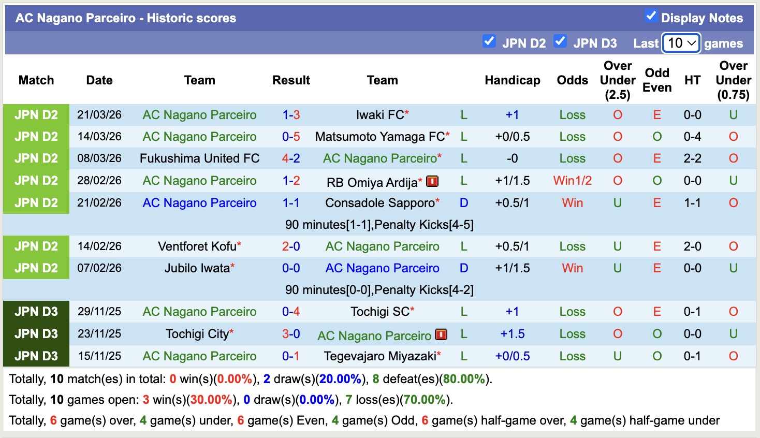
Task: Click the Tochigi City team name
Action: click(197, 334)
